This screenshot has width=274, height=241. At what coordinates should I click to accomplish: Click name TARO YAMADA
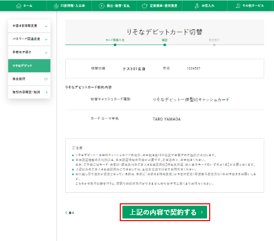coord(166,119)
